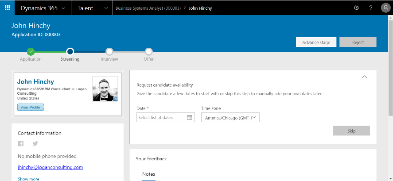This screenshot has height=181, width=393.
Task: Click the Twitter icon in Contact information
Action: click(x=35, y=143)
